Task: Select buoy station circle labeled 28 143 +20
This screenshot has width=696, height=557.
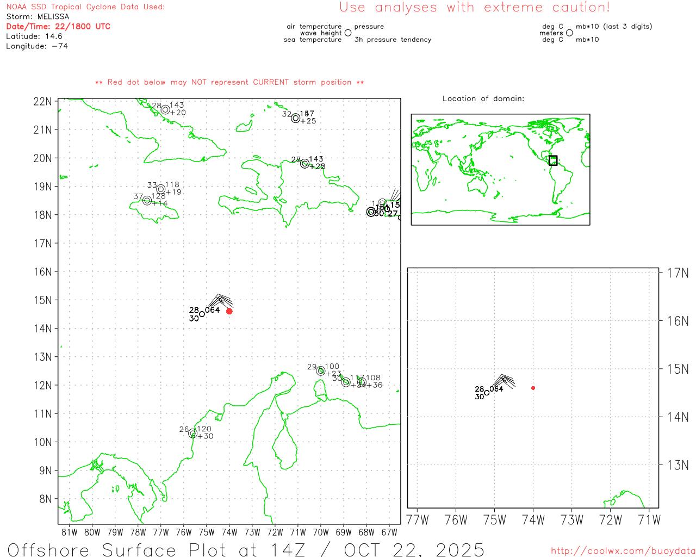Action: coord(165,109)
